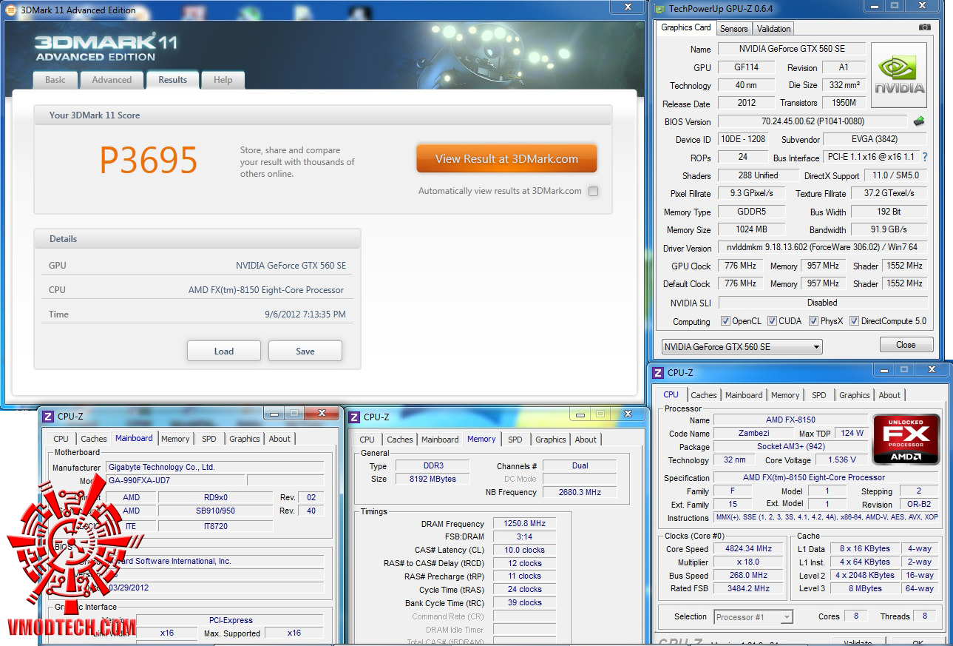Open Graphics tab in the AMD FX-8150 CPU-Z window

pyautogui.click(x=855, y=395)
